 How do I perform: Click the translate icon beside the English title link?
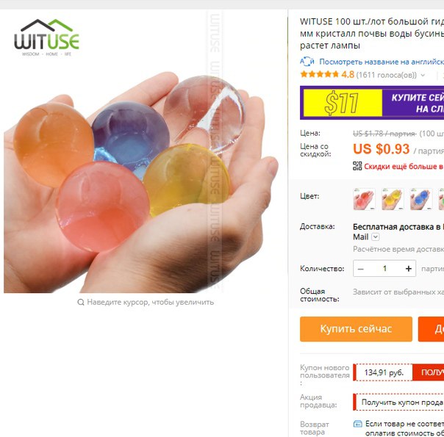307,62
